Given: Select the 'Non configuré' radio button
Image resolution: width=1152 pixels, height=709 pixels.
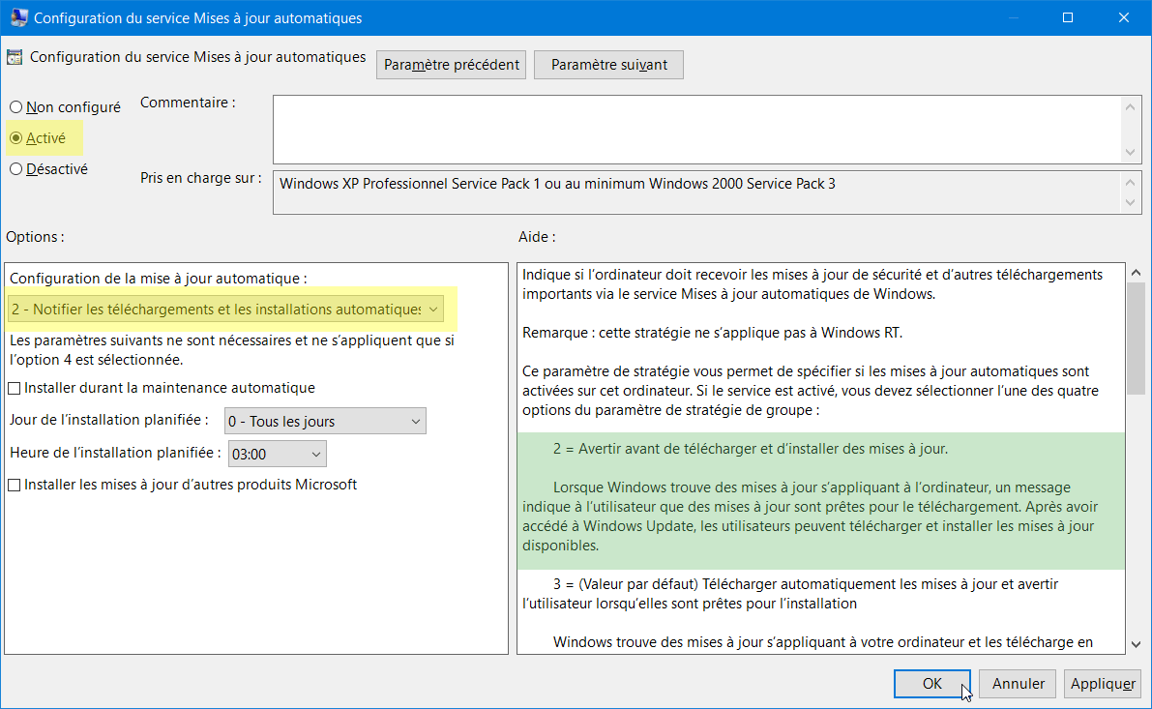Looking at the screenshot, I should 16,107.
